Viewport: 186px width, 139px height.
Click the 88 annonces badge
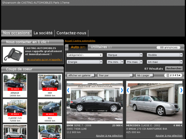[169, 47]
